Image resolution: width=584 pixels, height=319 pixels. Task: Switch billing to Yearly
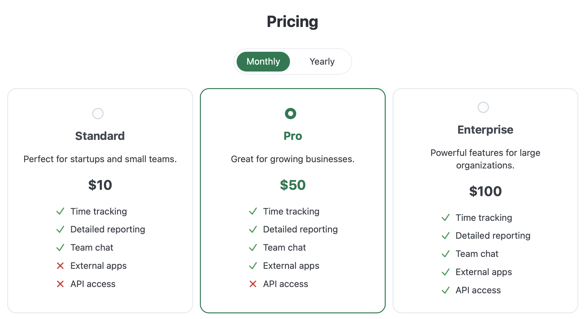click(x=322, y=61)
